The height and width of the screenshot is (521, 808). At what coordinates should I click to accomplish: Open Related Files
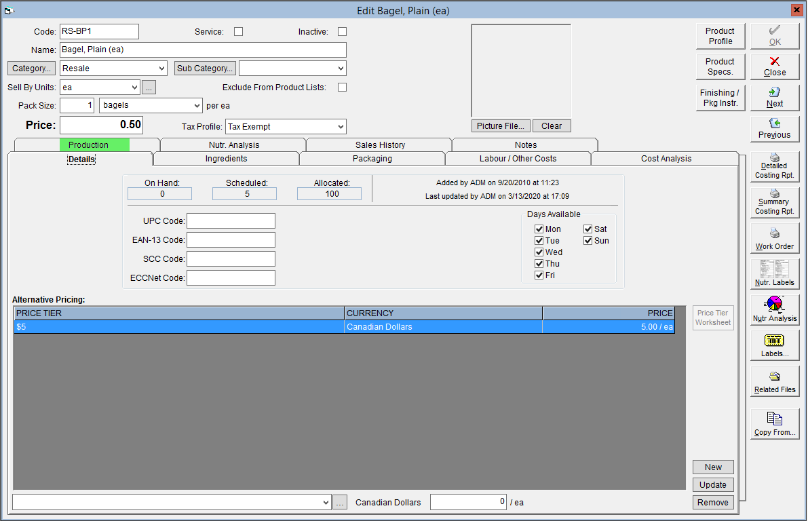pos(775,381)
